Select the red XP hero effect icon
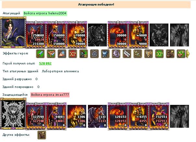This screenshot has width=196, height=142. tap(73, 54)
